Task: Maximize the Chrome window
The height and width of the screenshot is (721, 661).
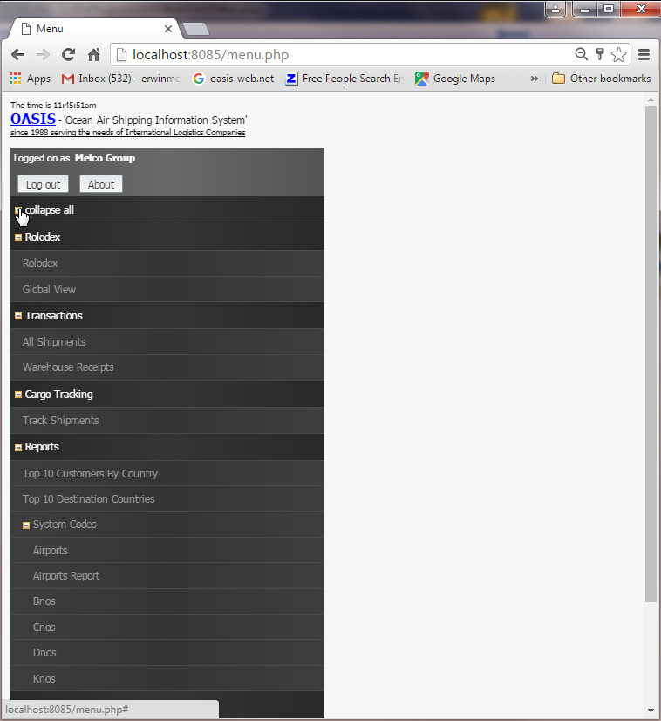Action: [609, 9]
